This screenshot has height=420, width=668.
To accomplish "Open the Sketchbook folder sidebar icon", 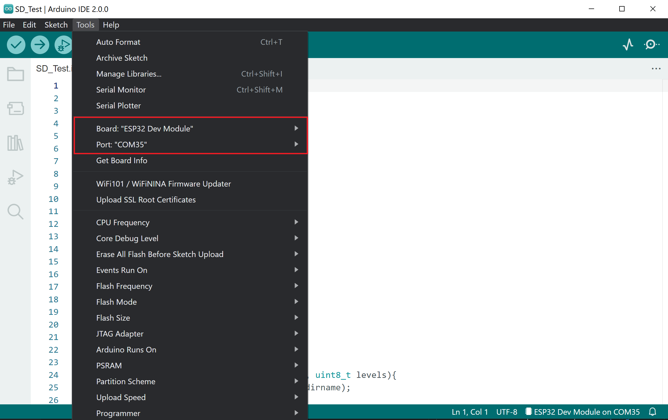I will (15, 74).
